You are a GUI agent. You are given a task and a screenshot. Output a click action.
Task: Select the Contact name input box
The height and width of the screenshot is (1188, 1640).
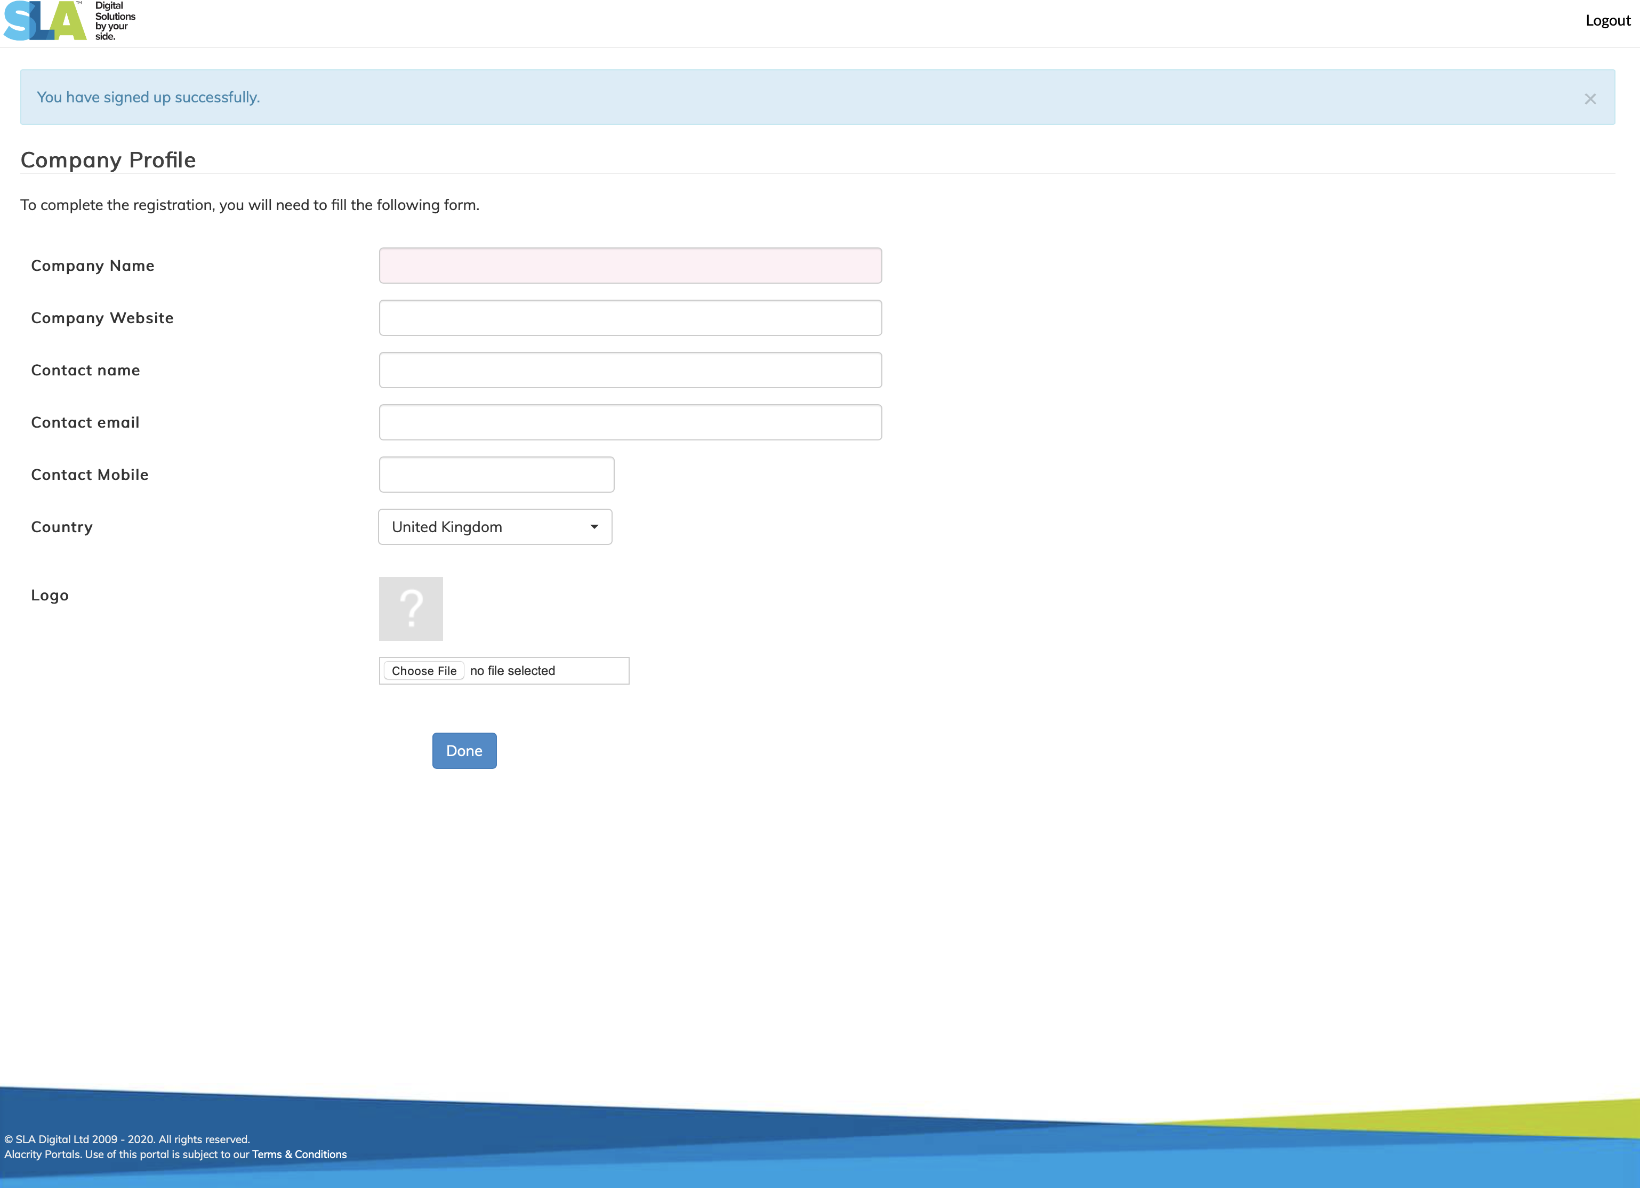[x=630, y=370]
